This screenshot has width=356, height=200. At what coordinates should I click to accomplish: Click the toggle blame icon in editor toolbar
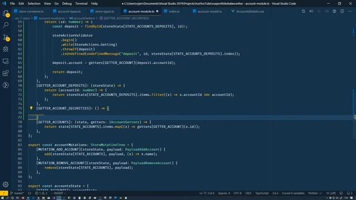pos(311,11)
